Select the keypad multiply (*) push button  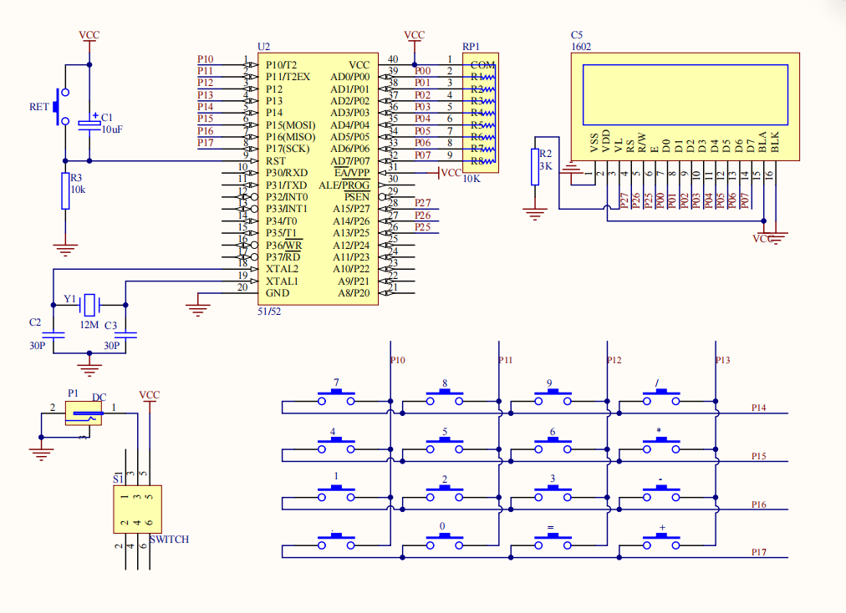pos(661,445)
